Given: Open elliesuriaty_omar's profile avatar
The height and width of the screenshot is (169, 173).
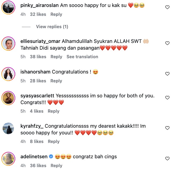Looking at the screenshot, I should point(8,43).
